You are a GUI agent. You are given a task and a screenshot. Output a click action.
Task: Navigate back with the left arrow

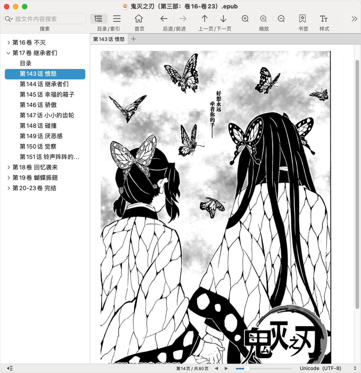(x=164, y=19)
